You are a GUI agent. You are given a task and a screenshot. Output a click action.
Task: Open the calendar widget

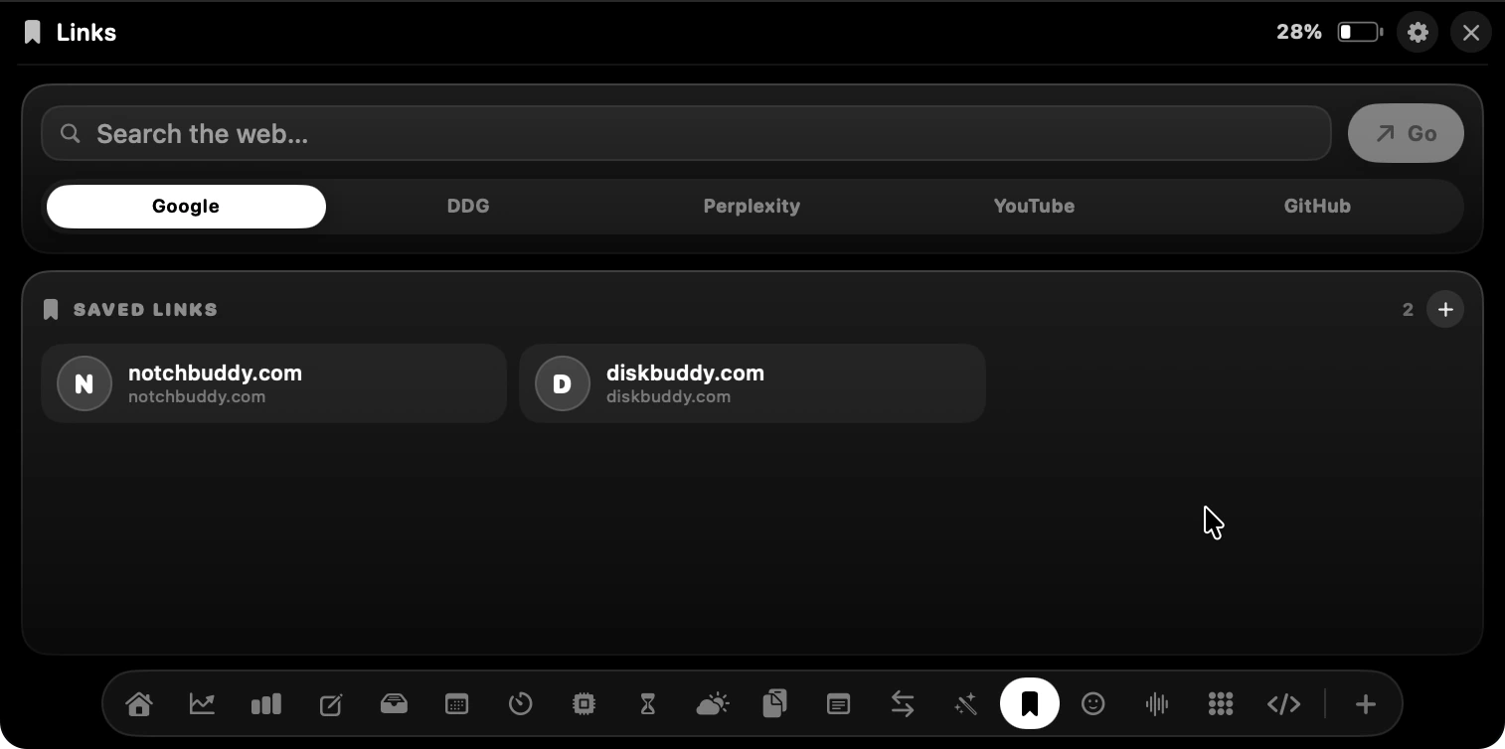456,704
